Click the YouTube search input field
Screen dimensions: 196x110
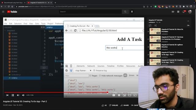point(90,12)
